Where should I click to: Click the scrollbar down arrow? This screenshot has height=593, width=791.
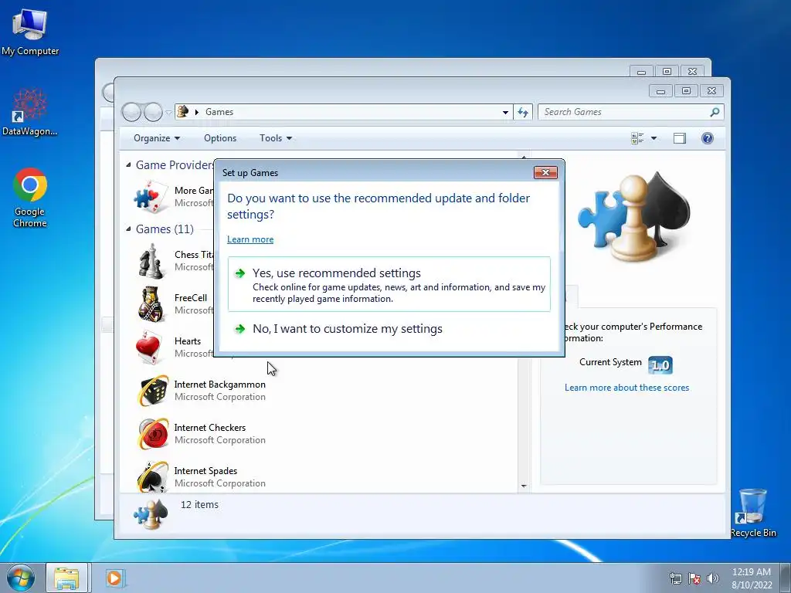click(524, 486)
